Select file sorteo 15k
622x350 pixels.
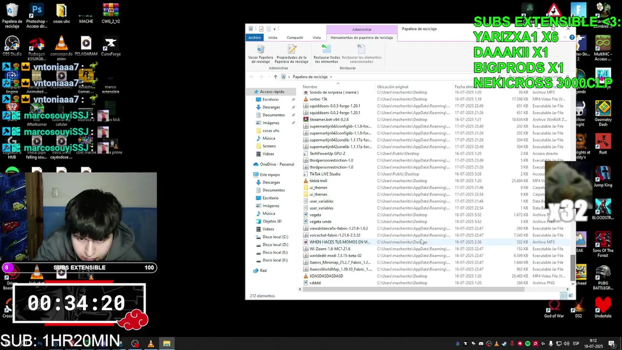click(x=318, y=99)
